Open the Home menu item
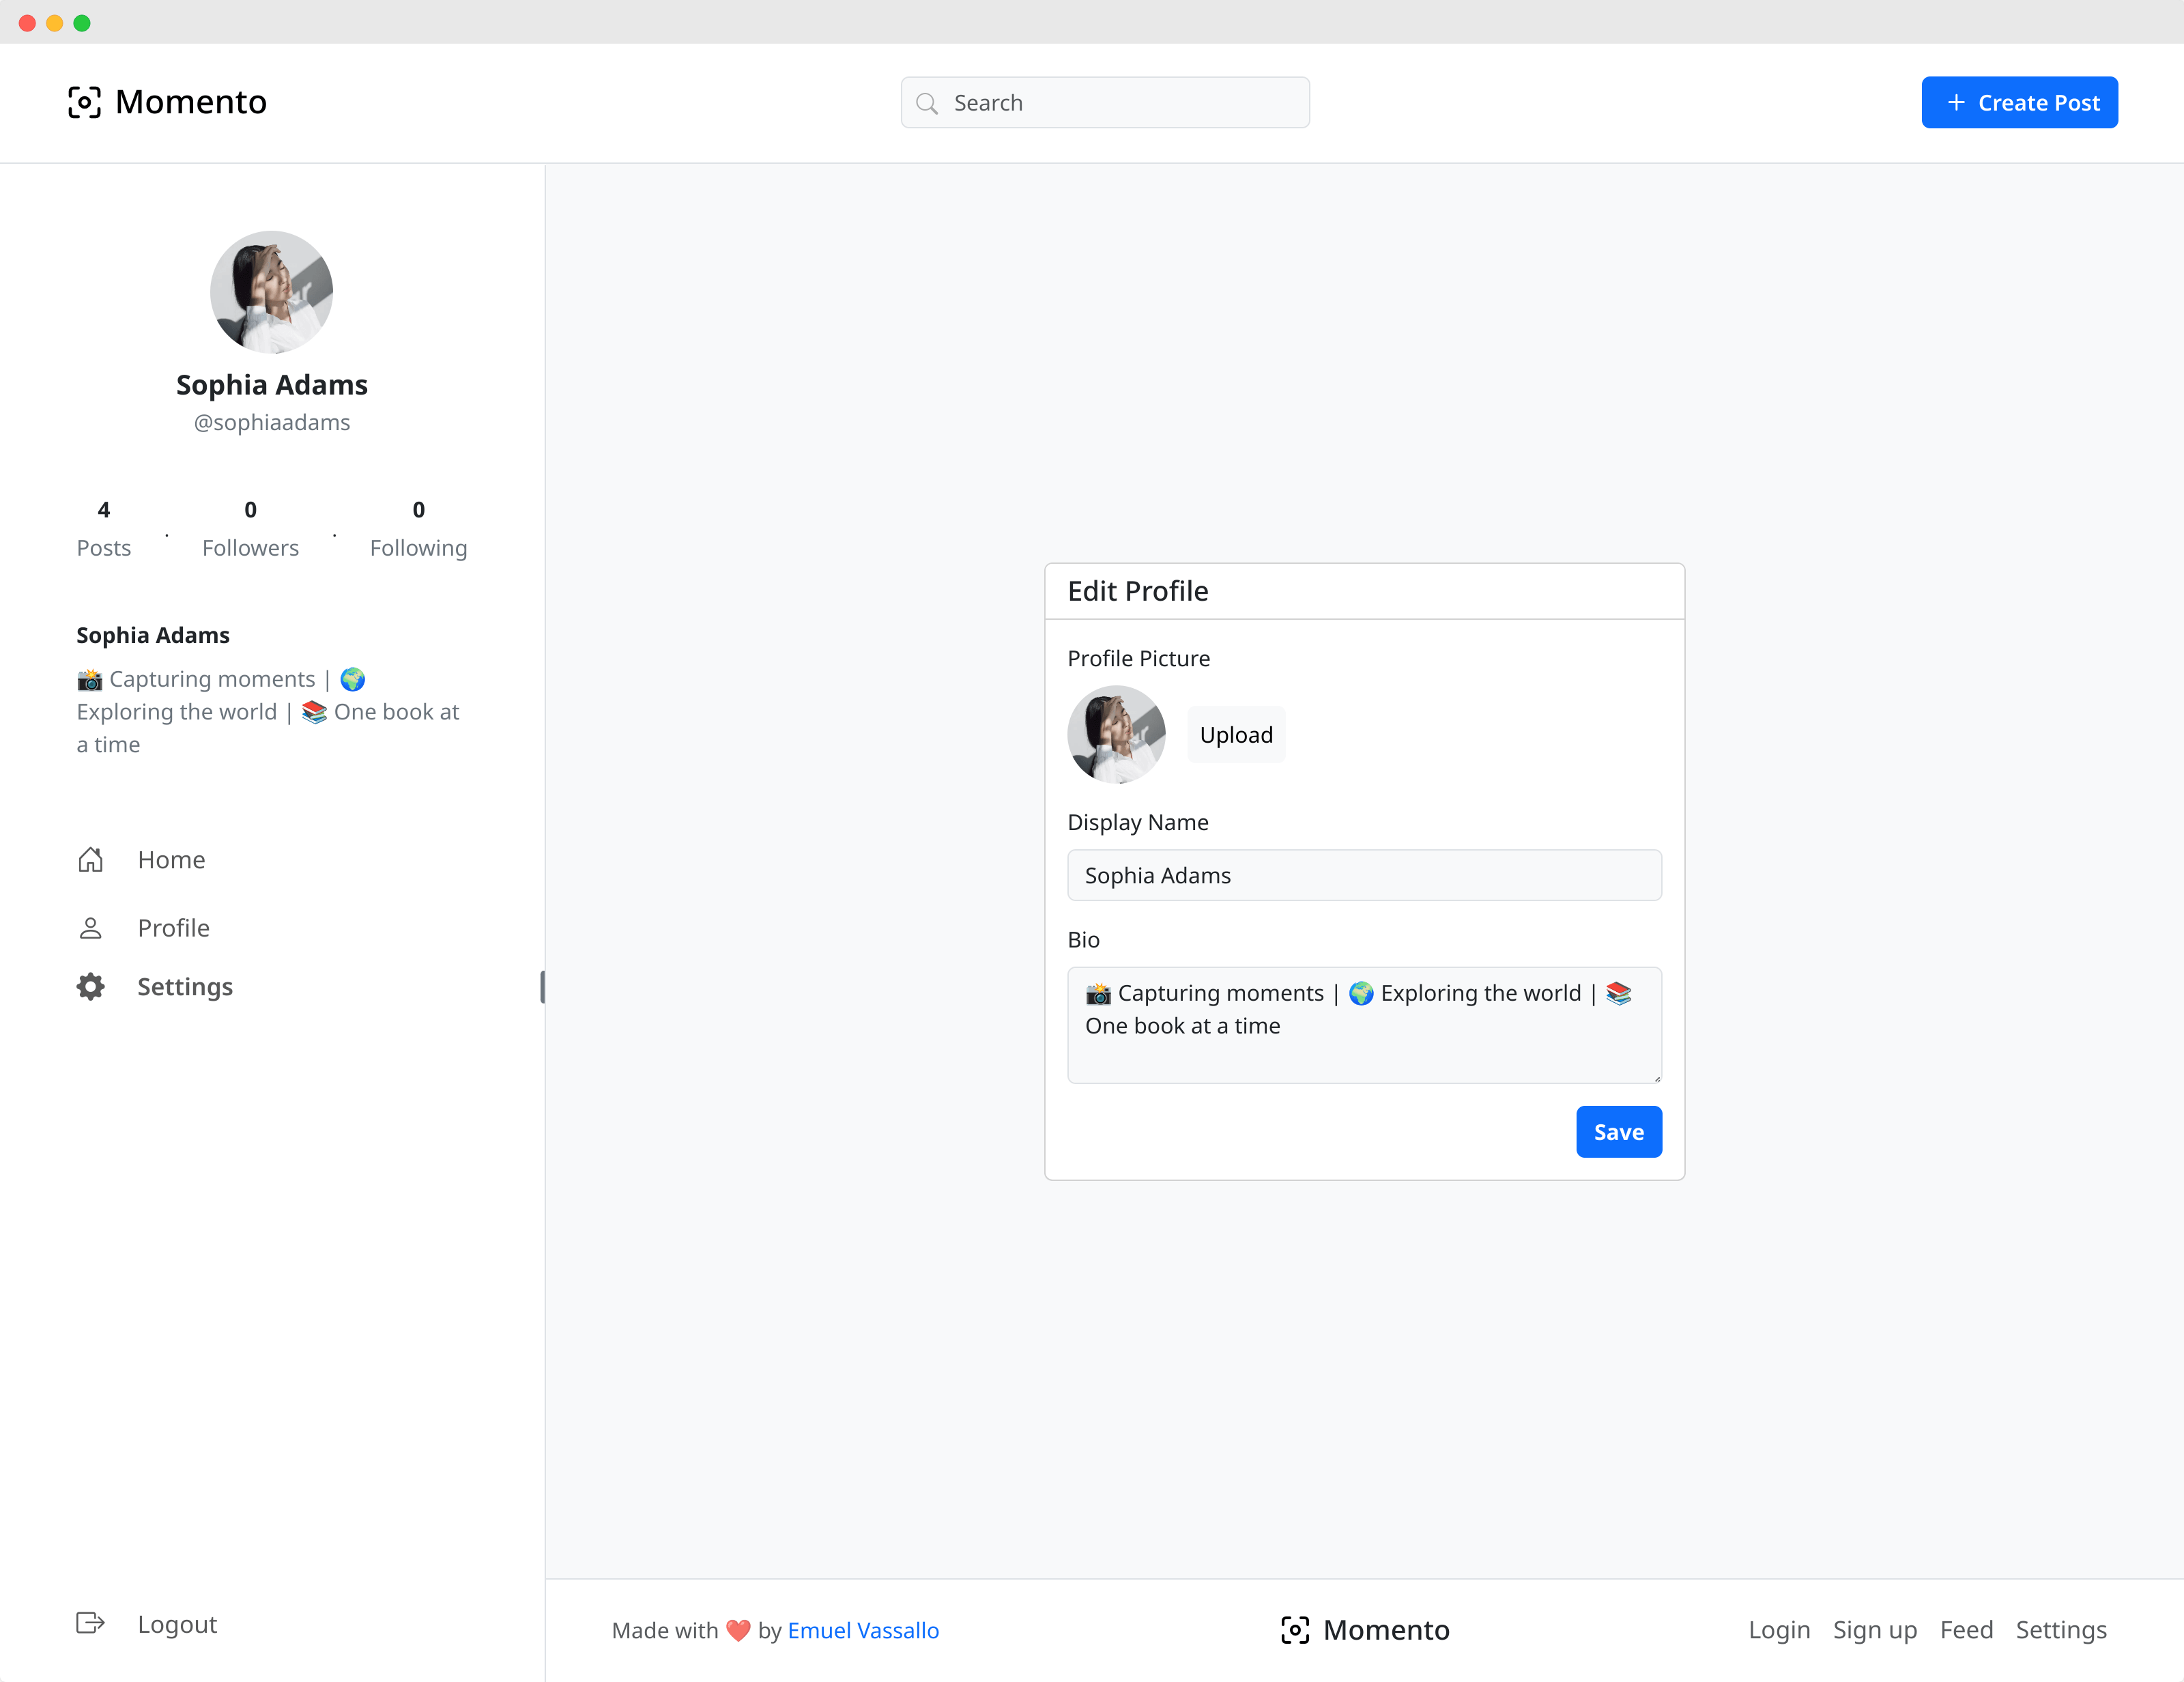 [171, 860]
